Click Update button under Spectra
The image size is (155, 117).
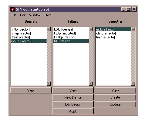(115, 104)
